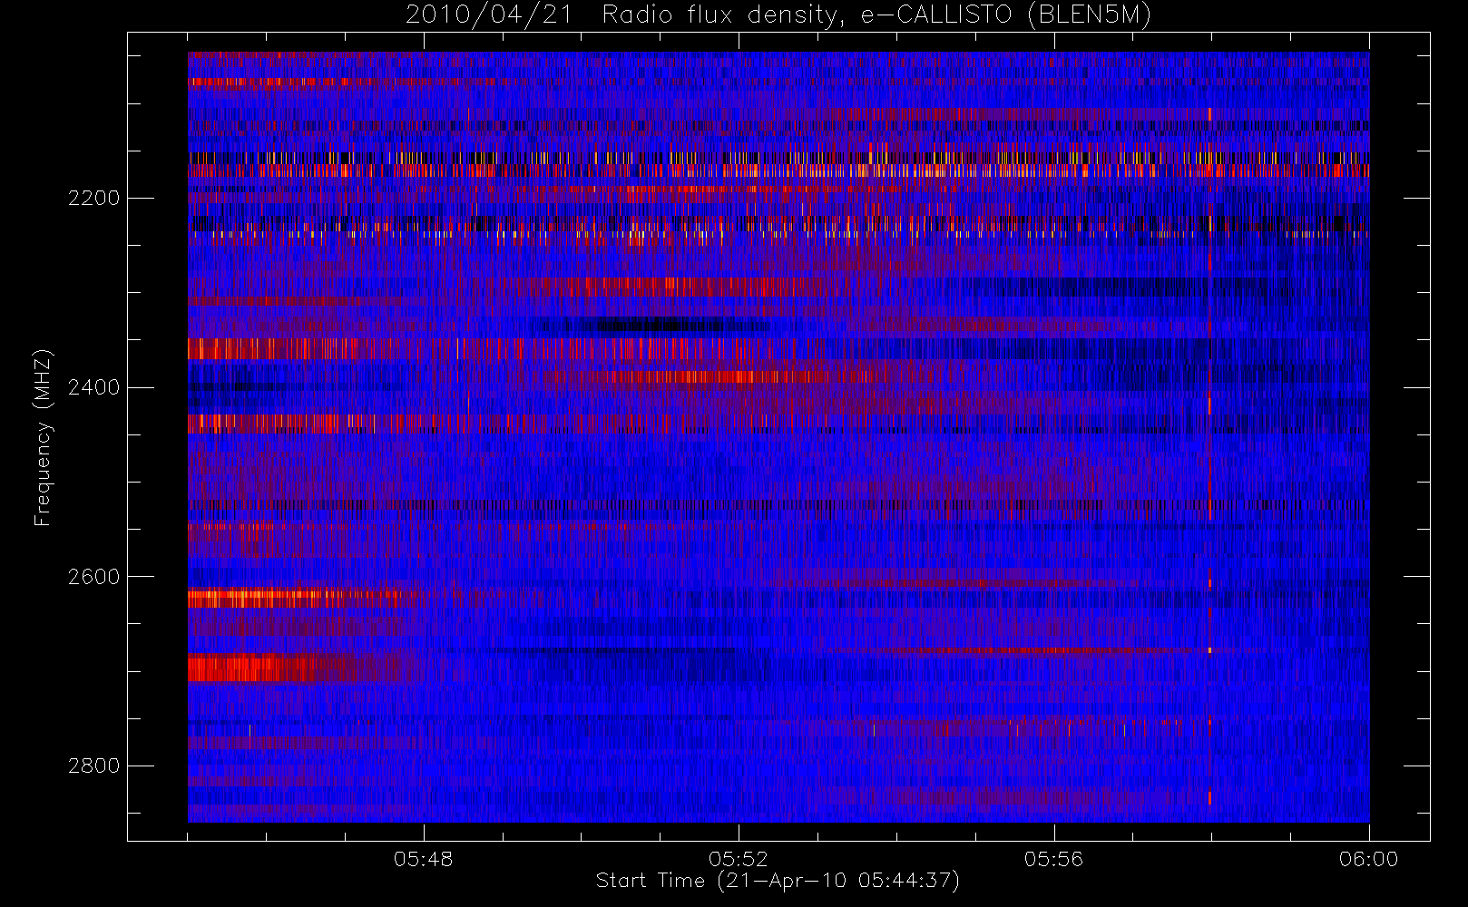This screenshot has height=907, width=1468.
Task: Click the 'Frequency (MHZ)' axis label
Action: (43, 437)
